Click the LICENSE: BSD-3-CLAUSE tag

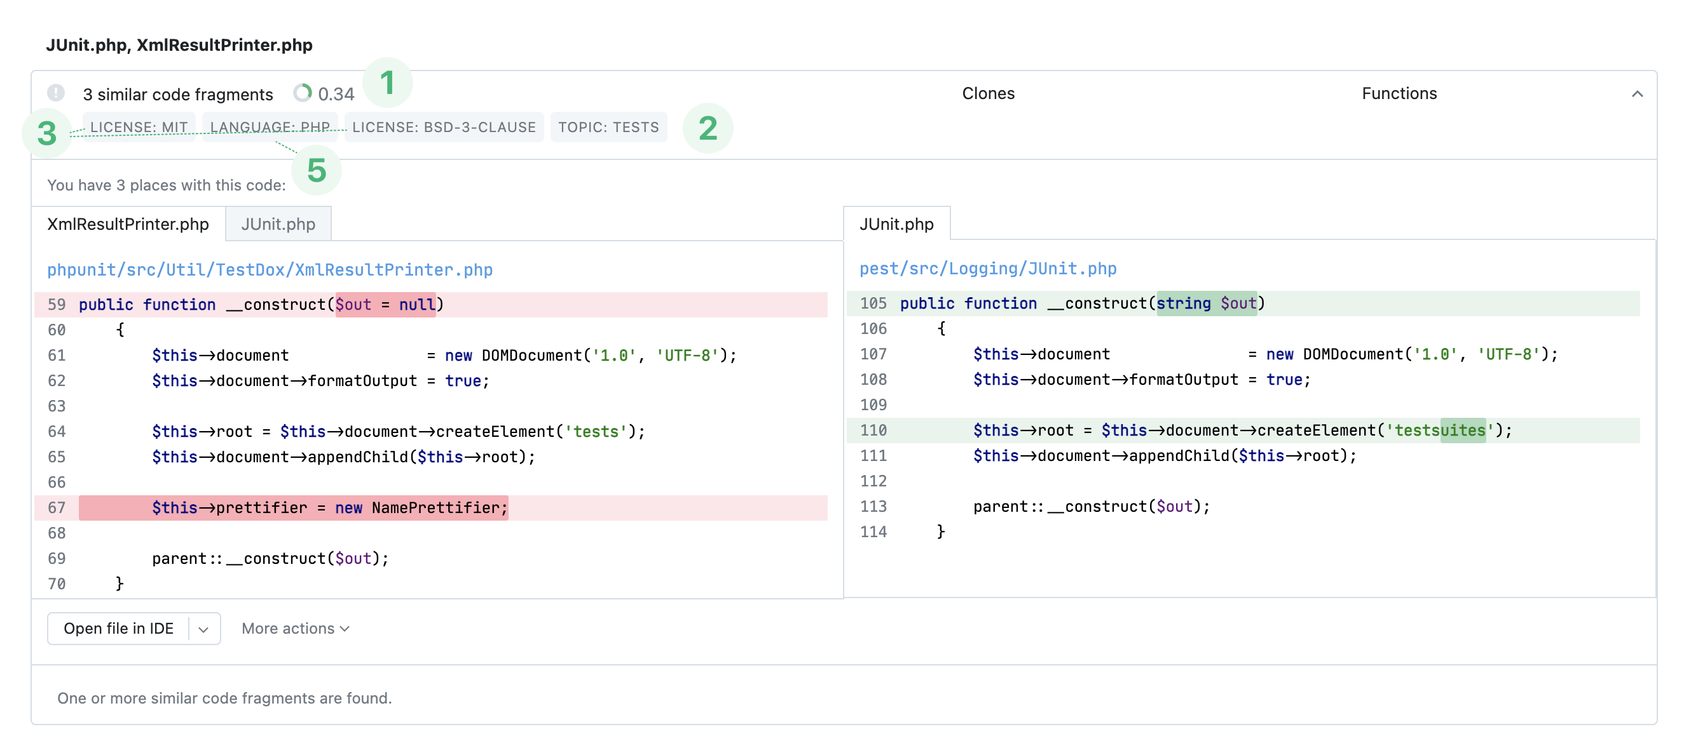[444, 127]
